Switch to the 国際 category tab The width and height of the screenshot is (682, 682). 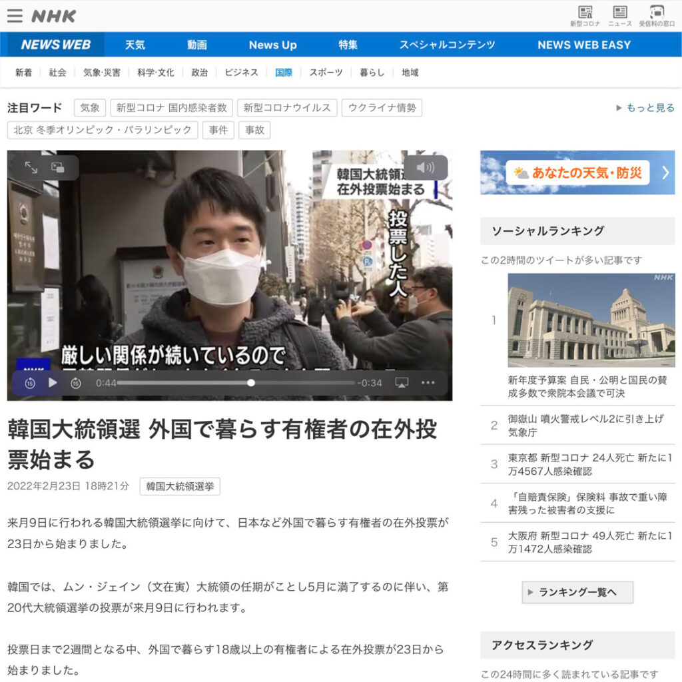tap(284, 73)
